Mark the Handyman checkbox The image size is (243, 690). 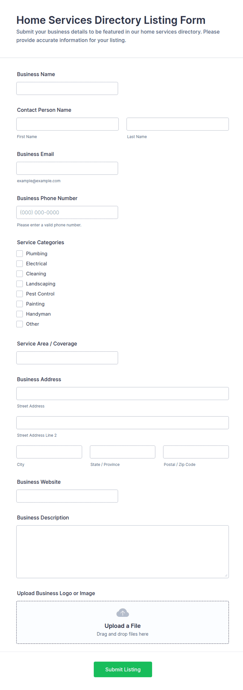[20, 314]
